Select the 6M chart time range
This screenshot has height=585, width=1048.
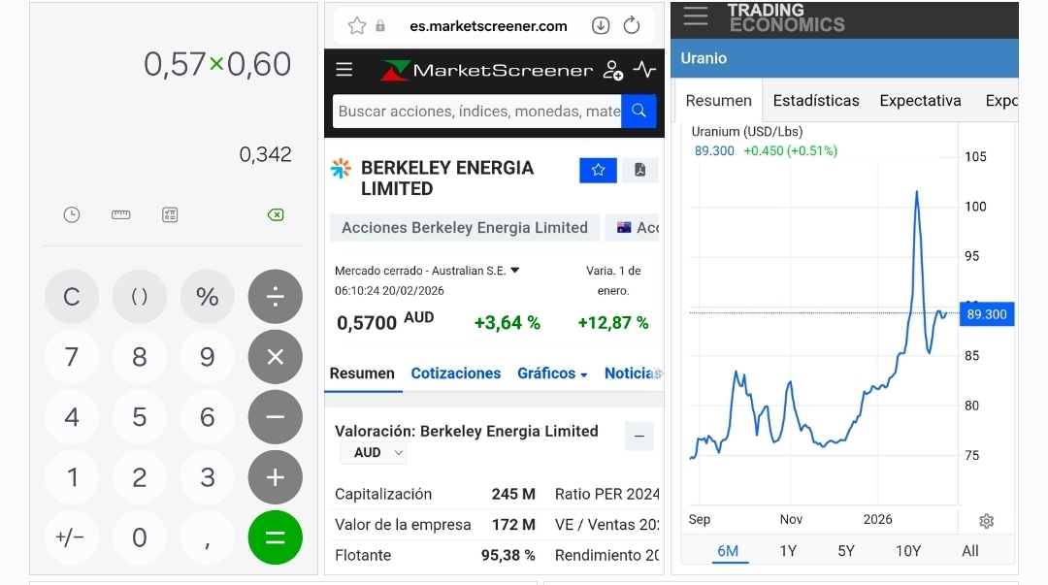728,551
